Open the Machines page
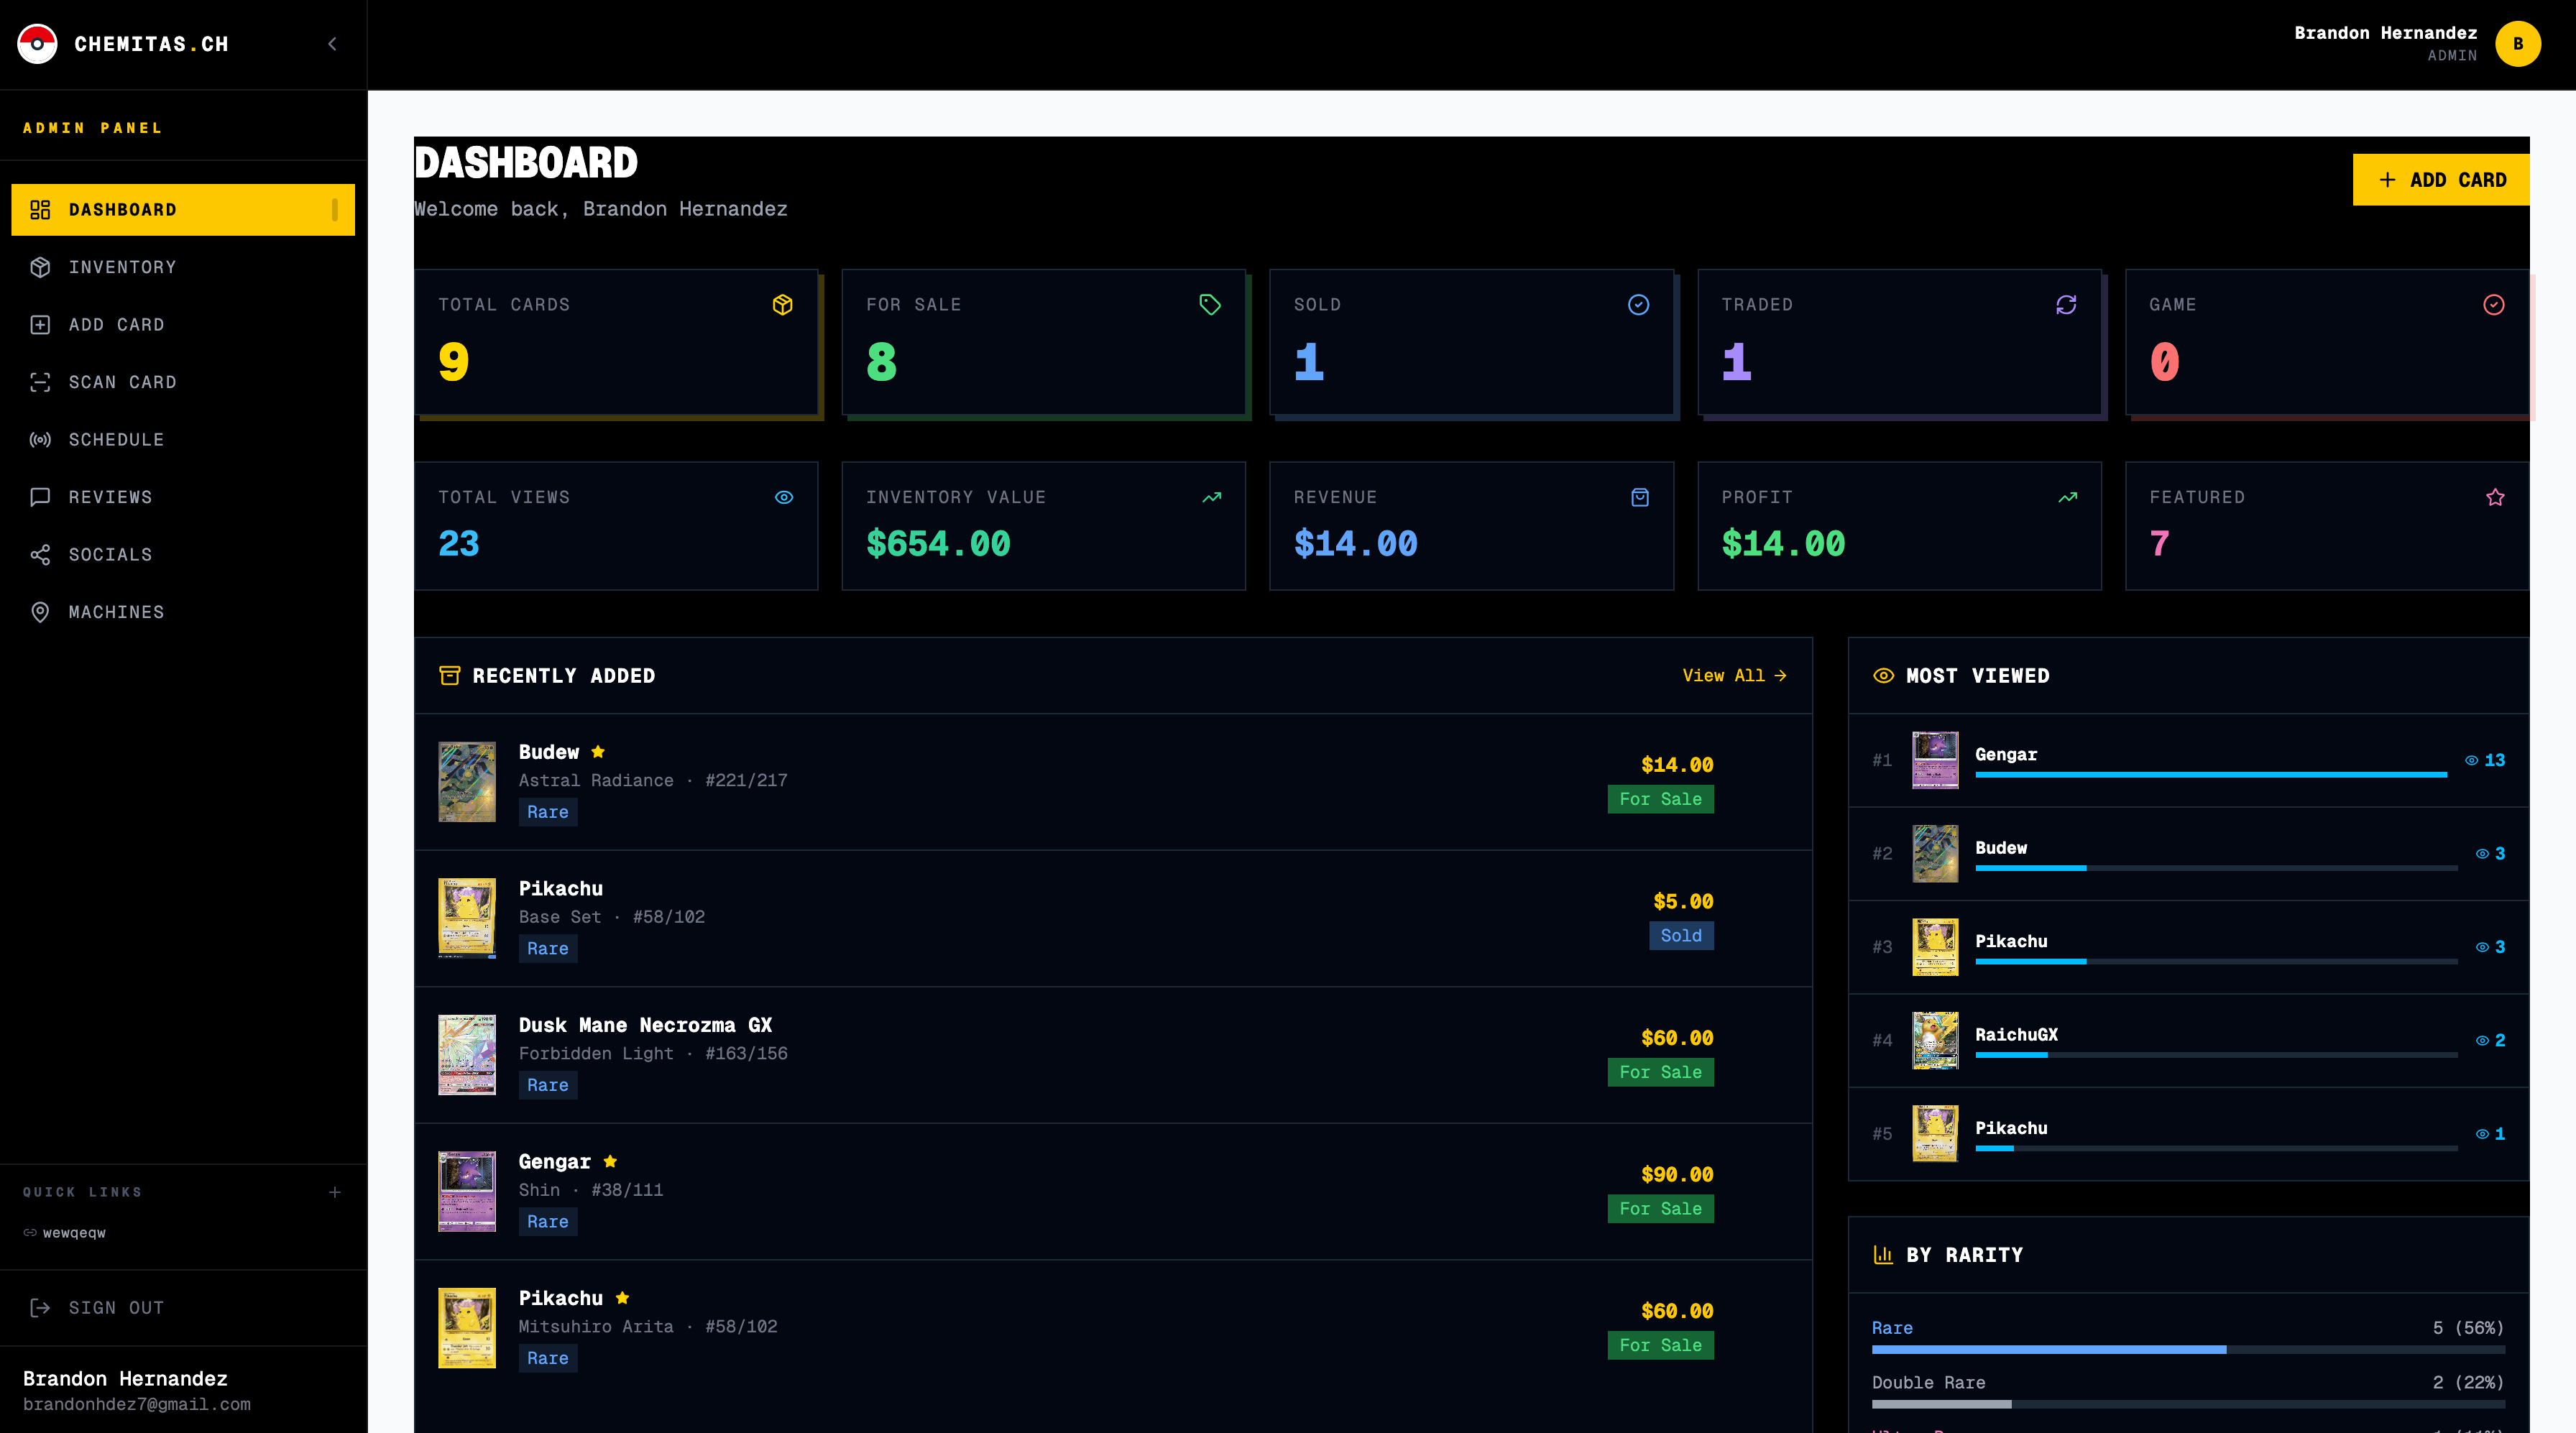The image size is (2576, 1433). click(183, 612)
